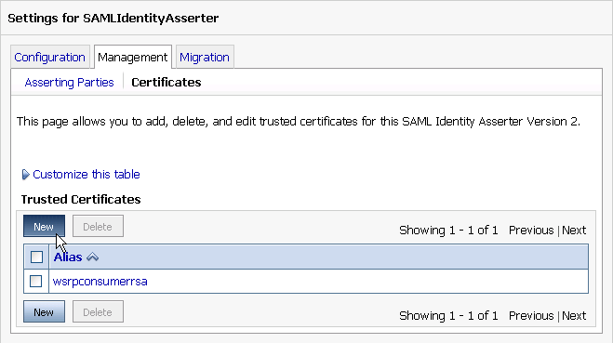Toggle the select-all checkbox in header
This screenshot has width=613, height=343.
coord(36,257)
